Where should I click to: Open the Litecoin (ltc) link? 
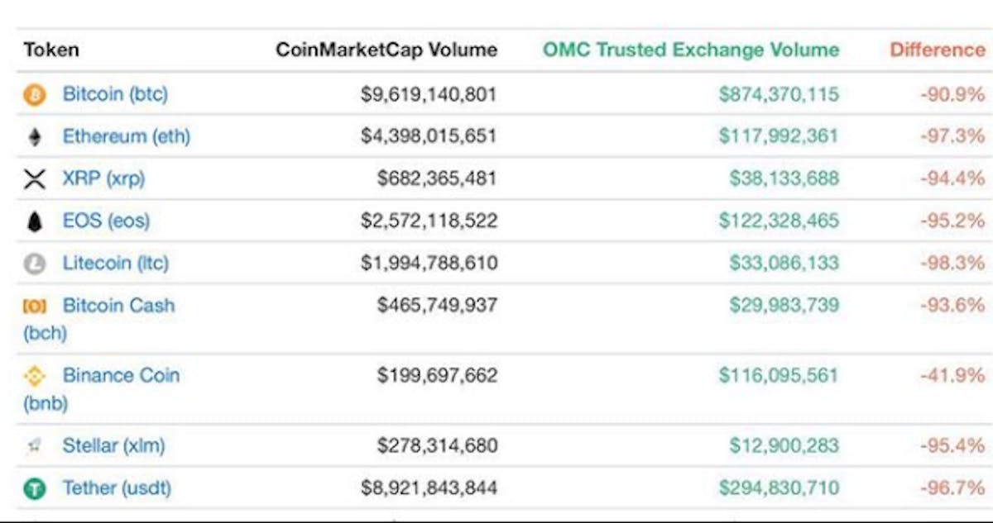(x=115, y=264)
